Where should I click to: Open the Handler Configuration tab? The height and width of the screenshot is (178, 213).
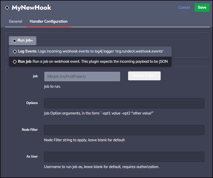49,21
